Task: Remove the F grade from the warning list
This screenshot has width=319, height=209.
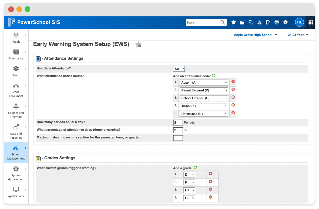Action: [210, 182]
